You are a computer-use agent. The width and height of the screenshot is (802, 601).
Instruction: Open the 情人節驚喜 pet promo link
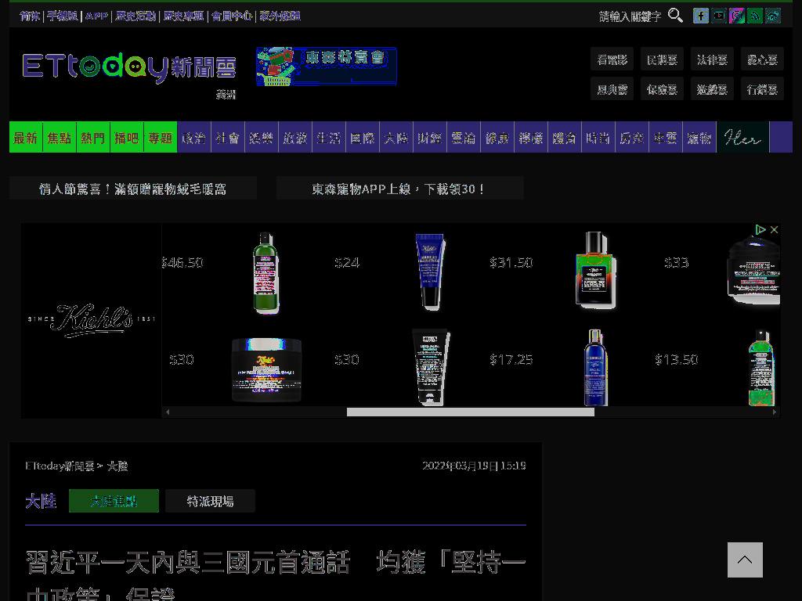(133, 189)
